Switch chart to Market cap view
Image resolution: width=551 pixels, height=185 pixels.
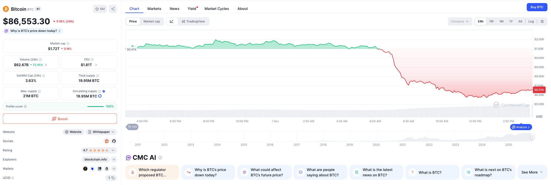151,21
